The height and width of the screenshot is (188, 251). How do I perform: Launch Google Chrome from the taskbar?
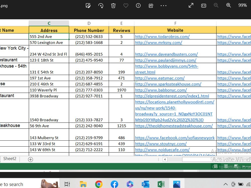(x=99, y=184)
